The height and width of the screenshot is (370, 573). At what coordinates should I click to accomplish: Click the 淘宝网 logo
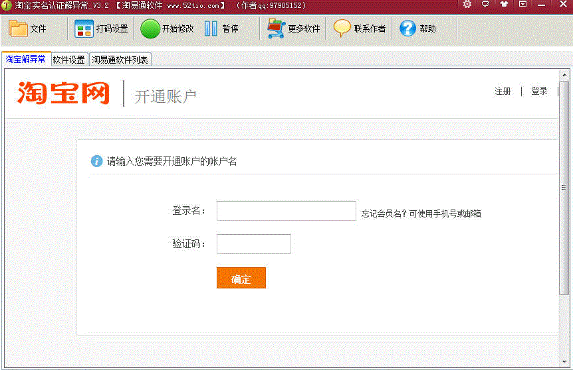64,93
